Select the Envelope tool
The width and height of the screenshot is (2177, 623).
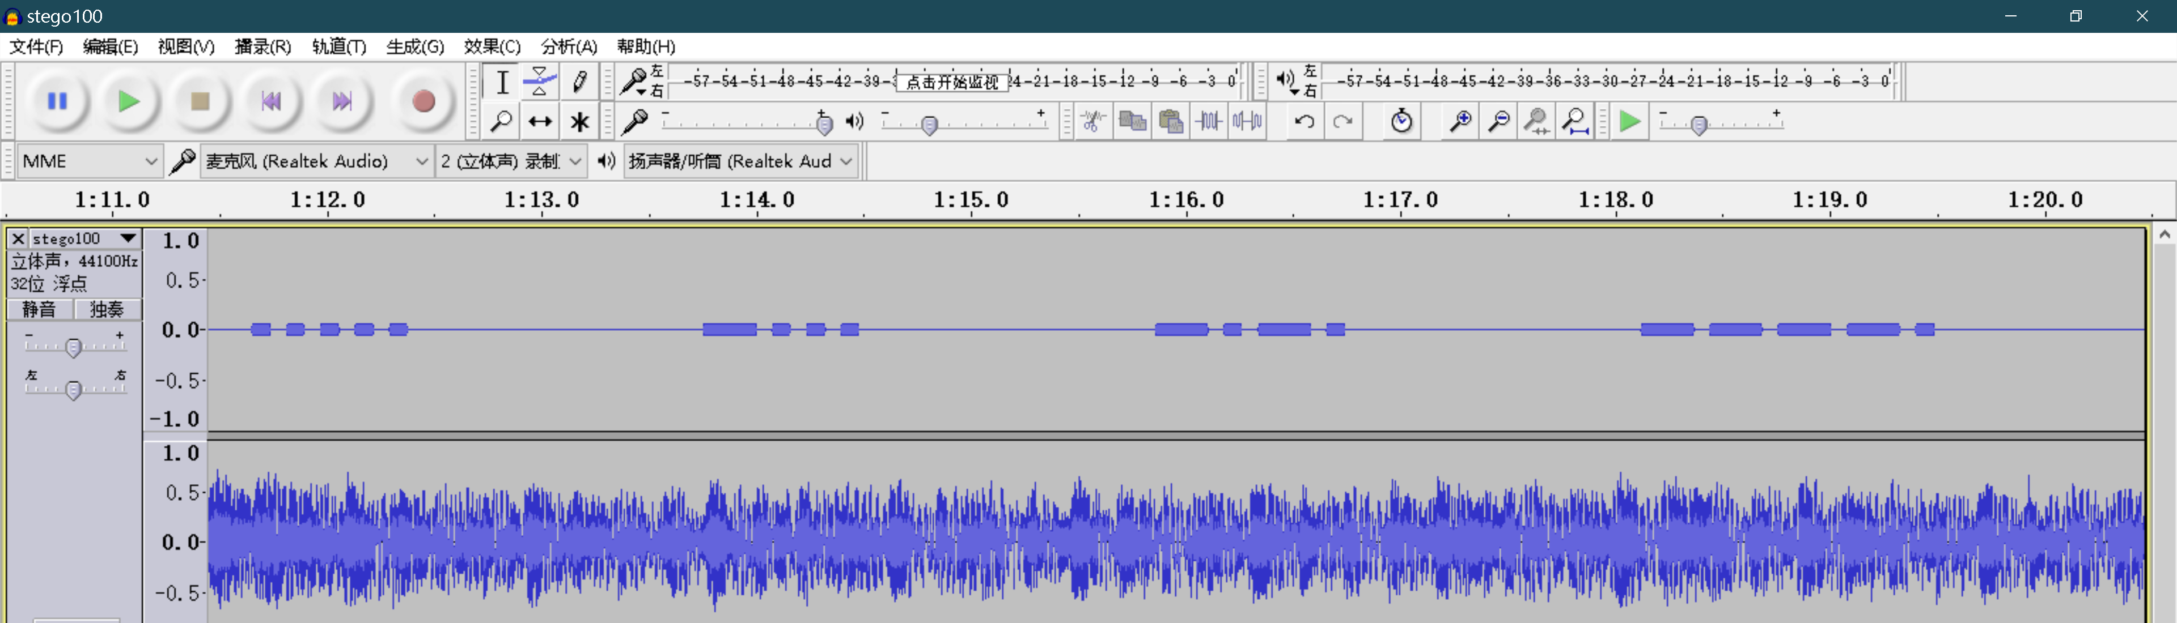coord(540,82)
